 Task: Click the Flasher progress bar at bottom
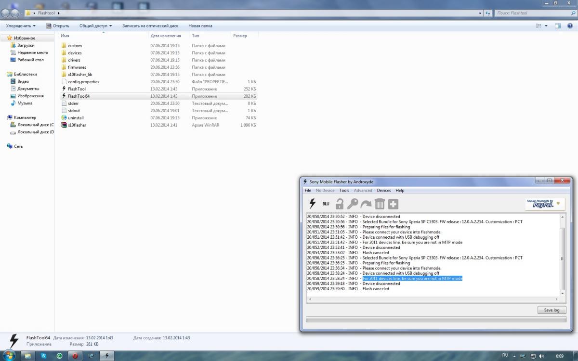point(435,319)
